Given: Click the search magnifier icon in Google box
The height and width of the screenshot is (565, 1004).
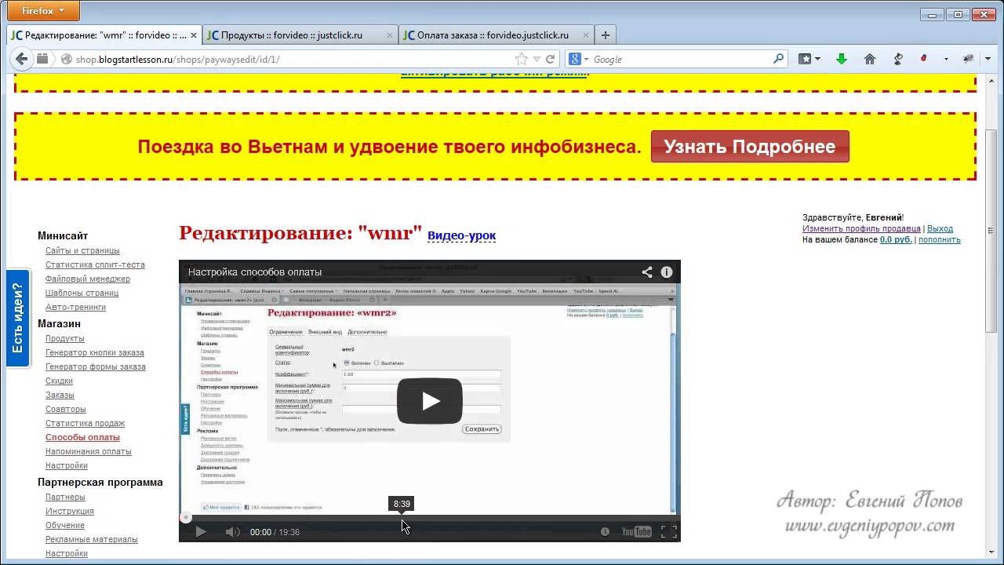Looking at the screenshot, I should 778,59.
